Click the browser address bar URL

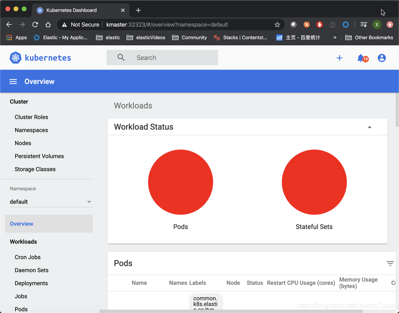pos(167,24)
